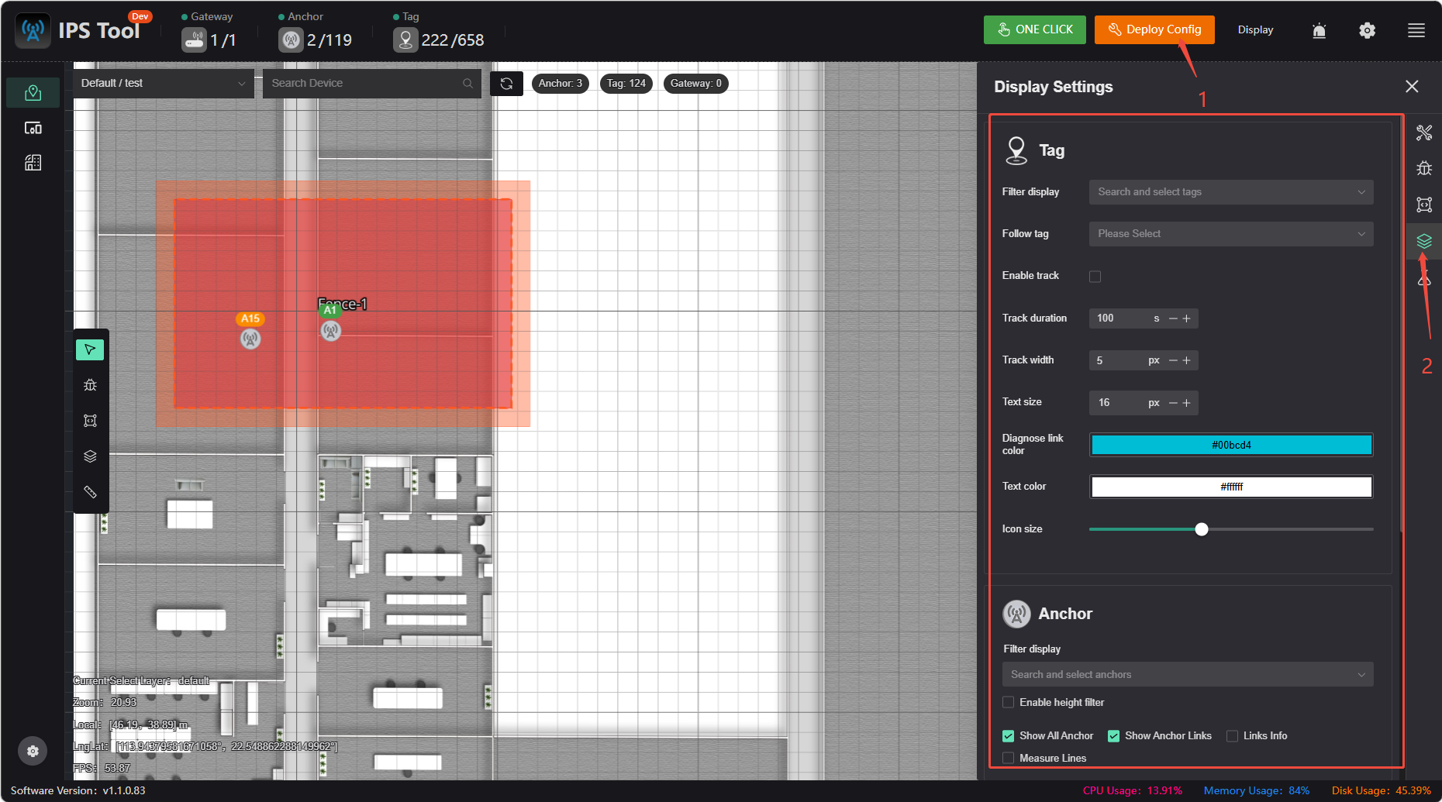
Task: Open the map view in left sidebar
Action: (x=33, y=93)
